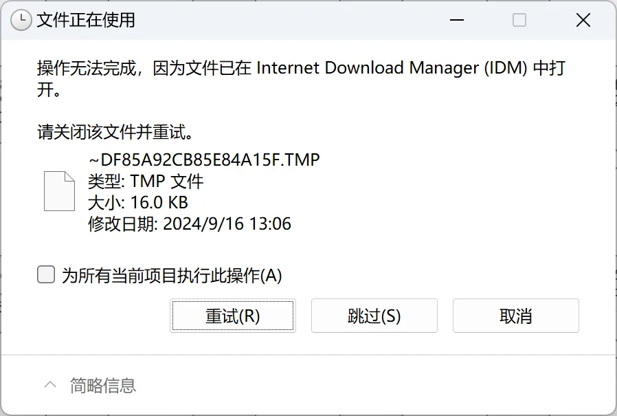
Task: Click the 简略信息 label
Action: point(103,385)
